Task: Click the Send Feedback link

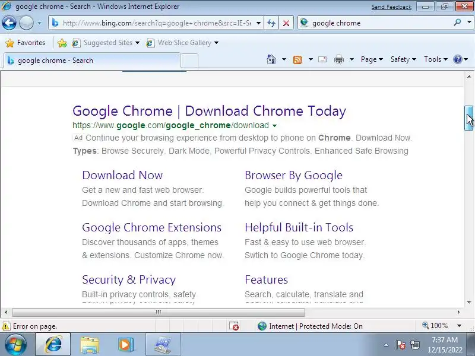Action: [391, 7]
